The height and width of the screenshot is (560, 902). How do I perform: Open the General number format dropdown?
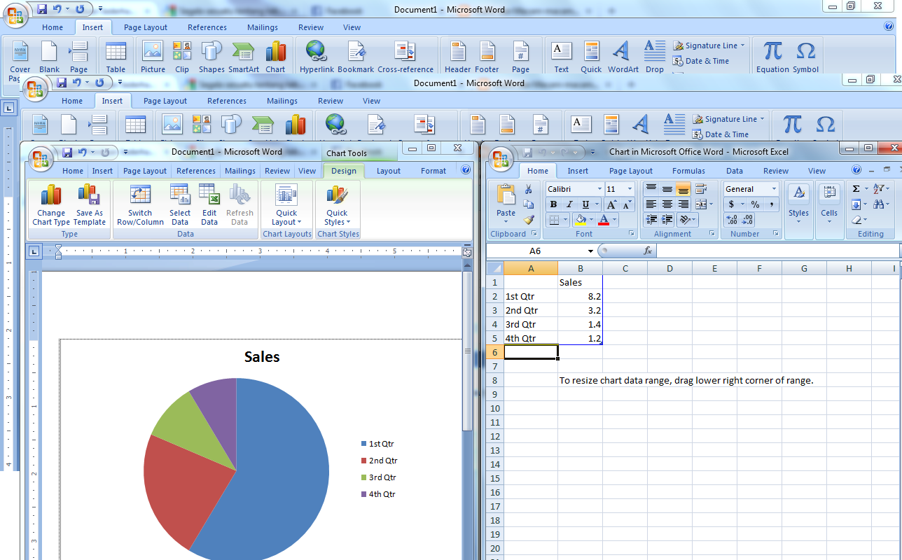[774, 189]
